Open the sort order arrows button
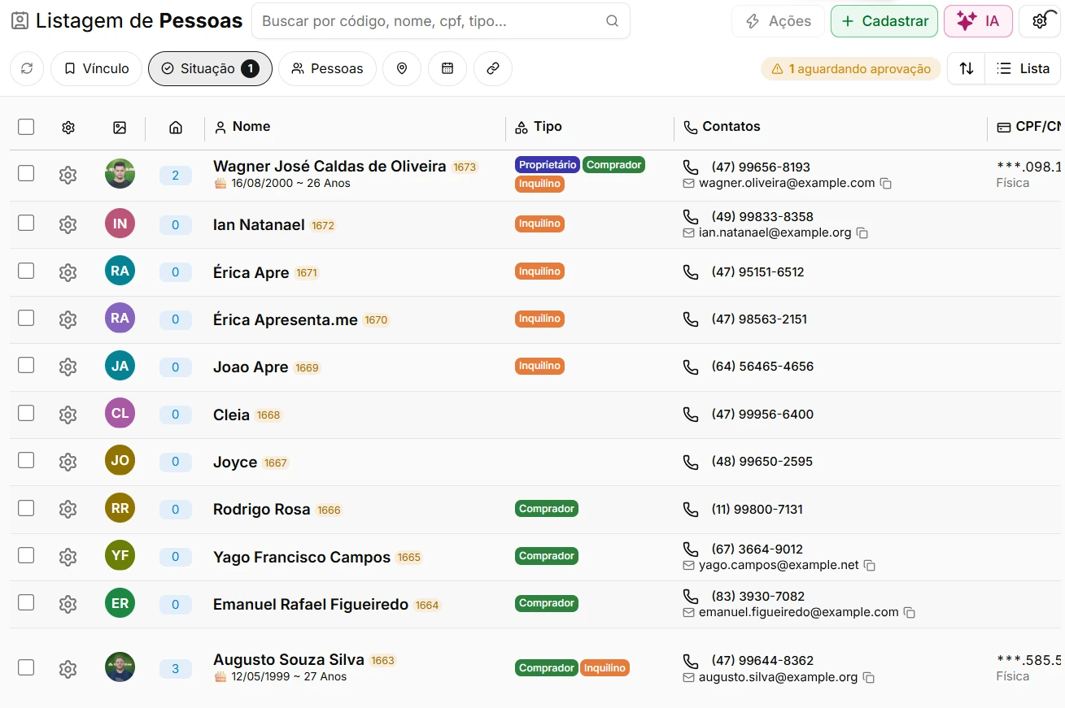 click(967, 69)
